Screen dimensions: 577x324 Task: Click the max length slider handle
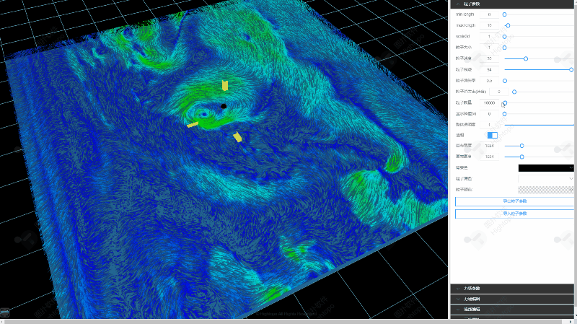[508, 25]
